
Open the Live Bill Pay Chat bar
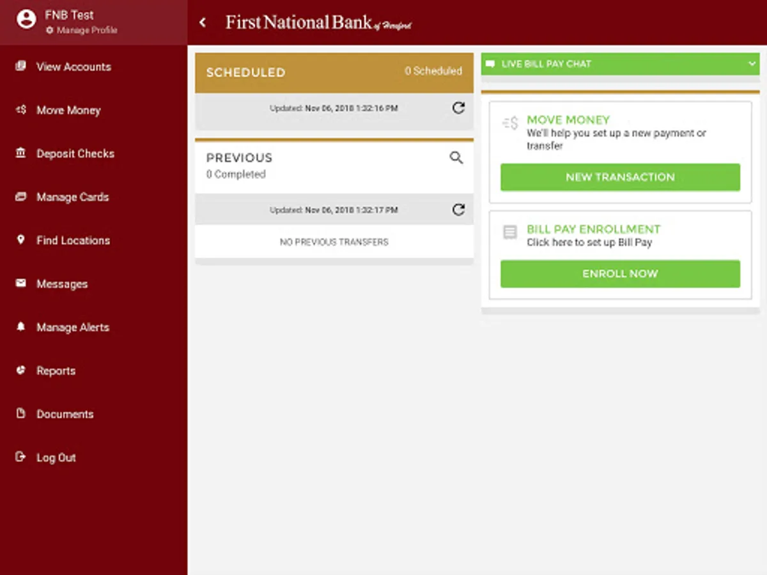click(x=620, y=64)
